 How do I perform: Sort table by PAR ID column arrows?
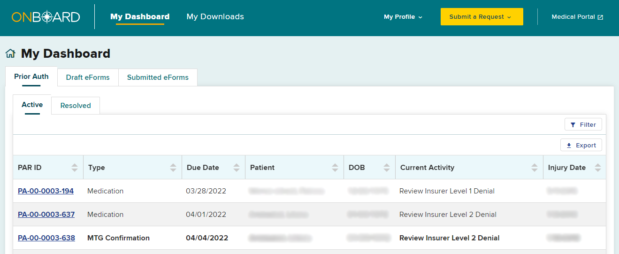pos(75,168)
